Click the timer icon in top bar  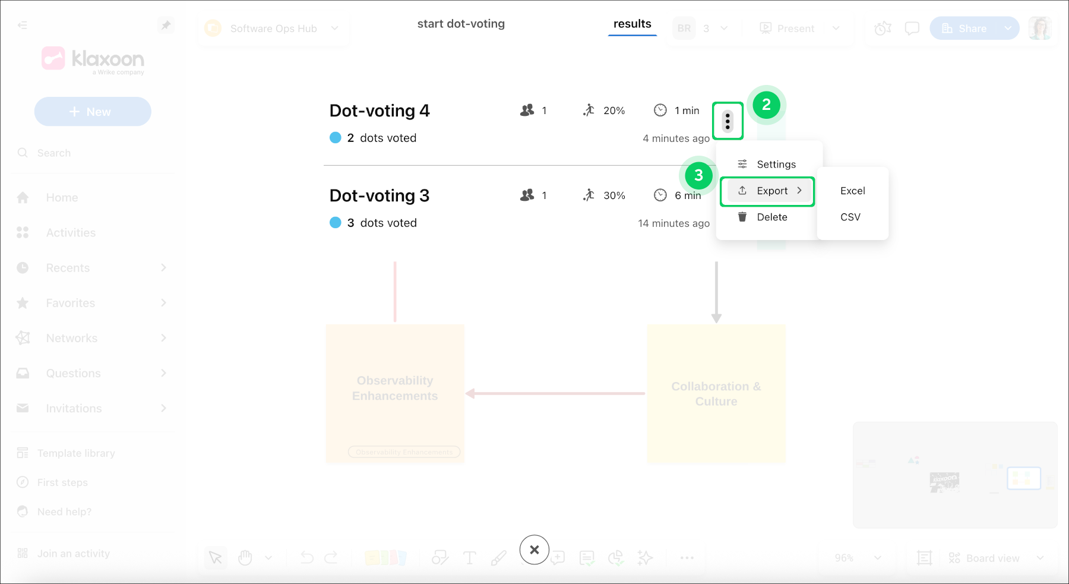(883, 29)
